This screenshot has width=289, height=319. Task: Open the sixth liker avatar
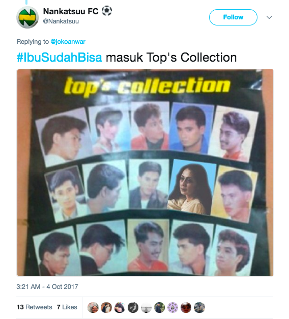tap(159, 307)
